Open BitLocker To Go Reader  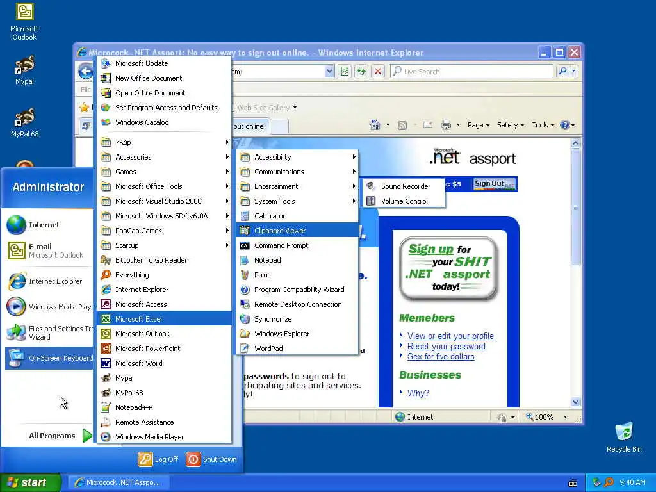pos(165,260)
